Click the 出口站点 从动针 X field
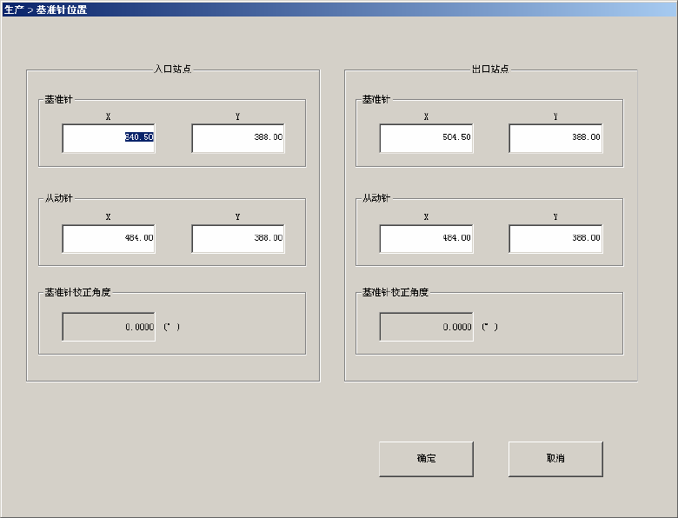The image size is (678, 518). 426,239
